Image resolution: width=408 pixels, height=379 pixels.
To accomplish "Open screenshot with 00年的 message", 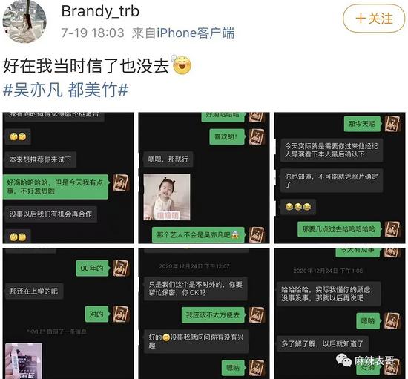I will 68,314.
